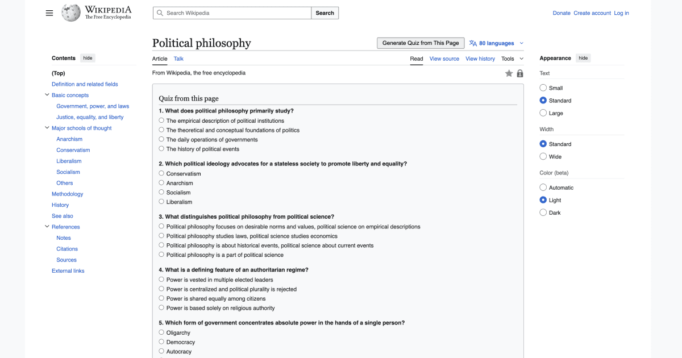The width and height of the screenshot is (682, 358).
Task: Click the page protection lock icon
Action: tap(519, 73)
